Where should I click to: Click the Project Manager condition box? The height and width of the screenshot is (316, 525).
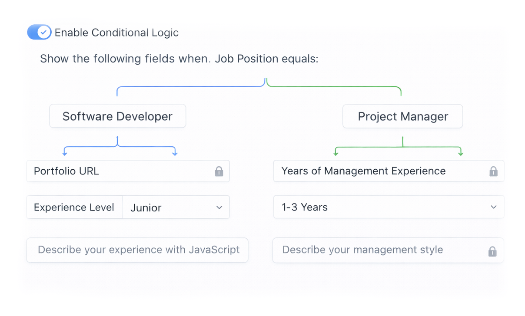pyautogui.click(x=402, y=116)
